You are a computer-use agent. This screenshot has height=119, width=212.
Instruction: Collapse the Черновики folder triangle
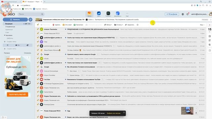click(4, 35)
